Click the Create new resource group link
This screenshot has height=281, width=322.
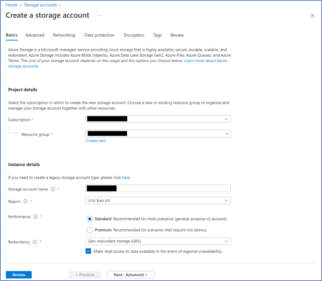pos(96,141)
